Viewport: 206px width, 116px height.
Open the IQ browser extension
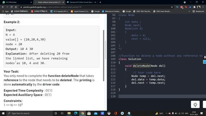[x=177, y=7]
